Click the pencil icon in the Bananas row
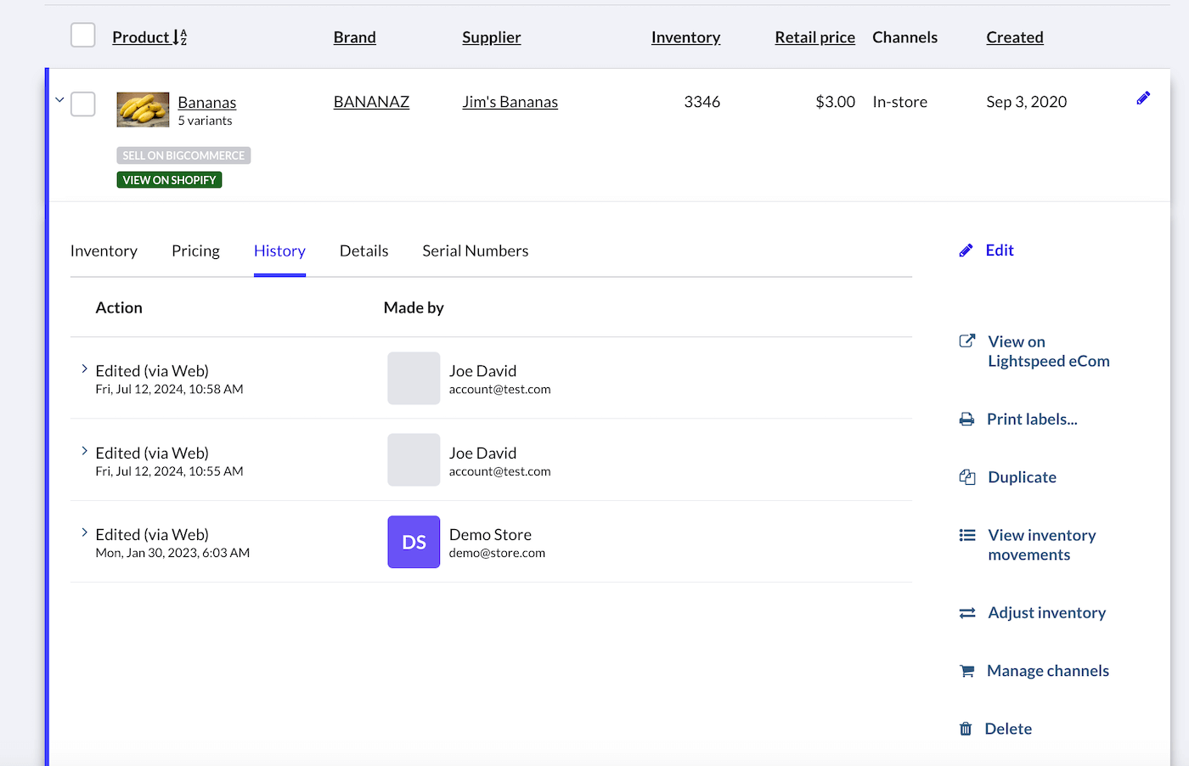The image size is (1189, 766). click(1143, 99)
